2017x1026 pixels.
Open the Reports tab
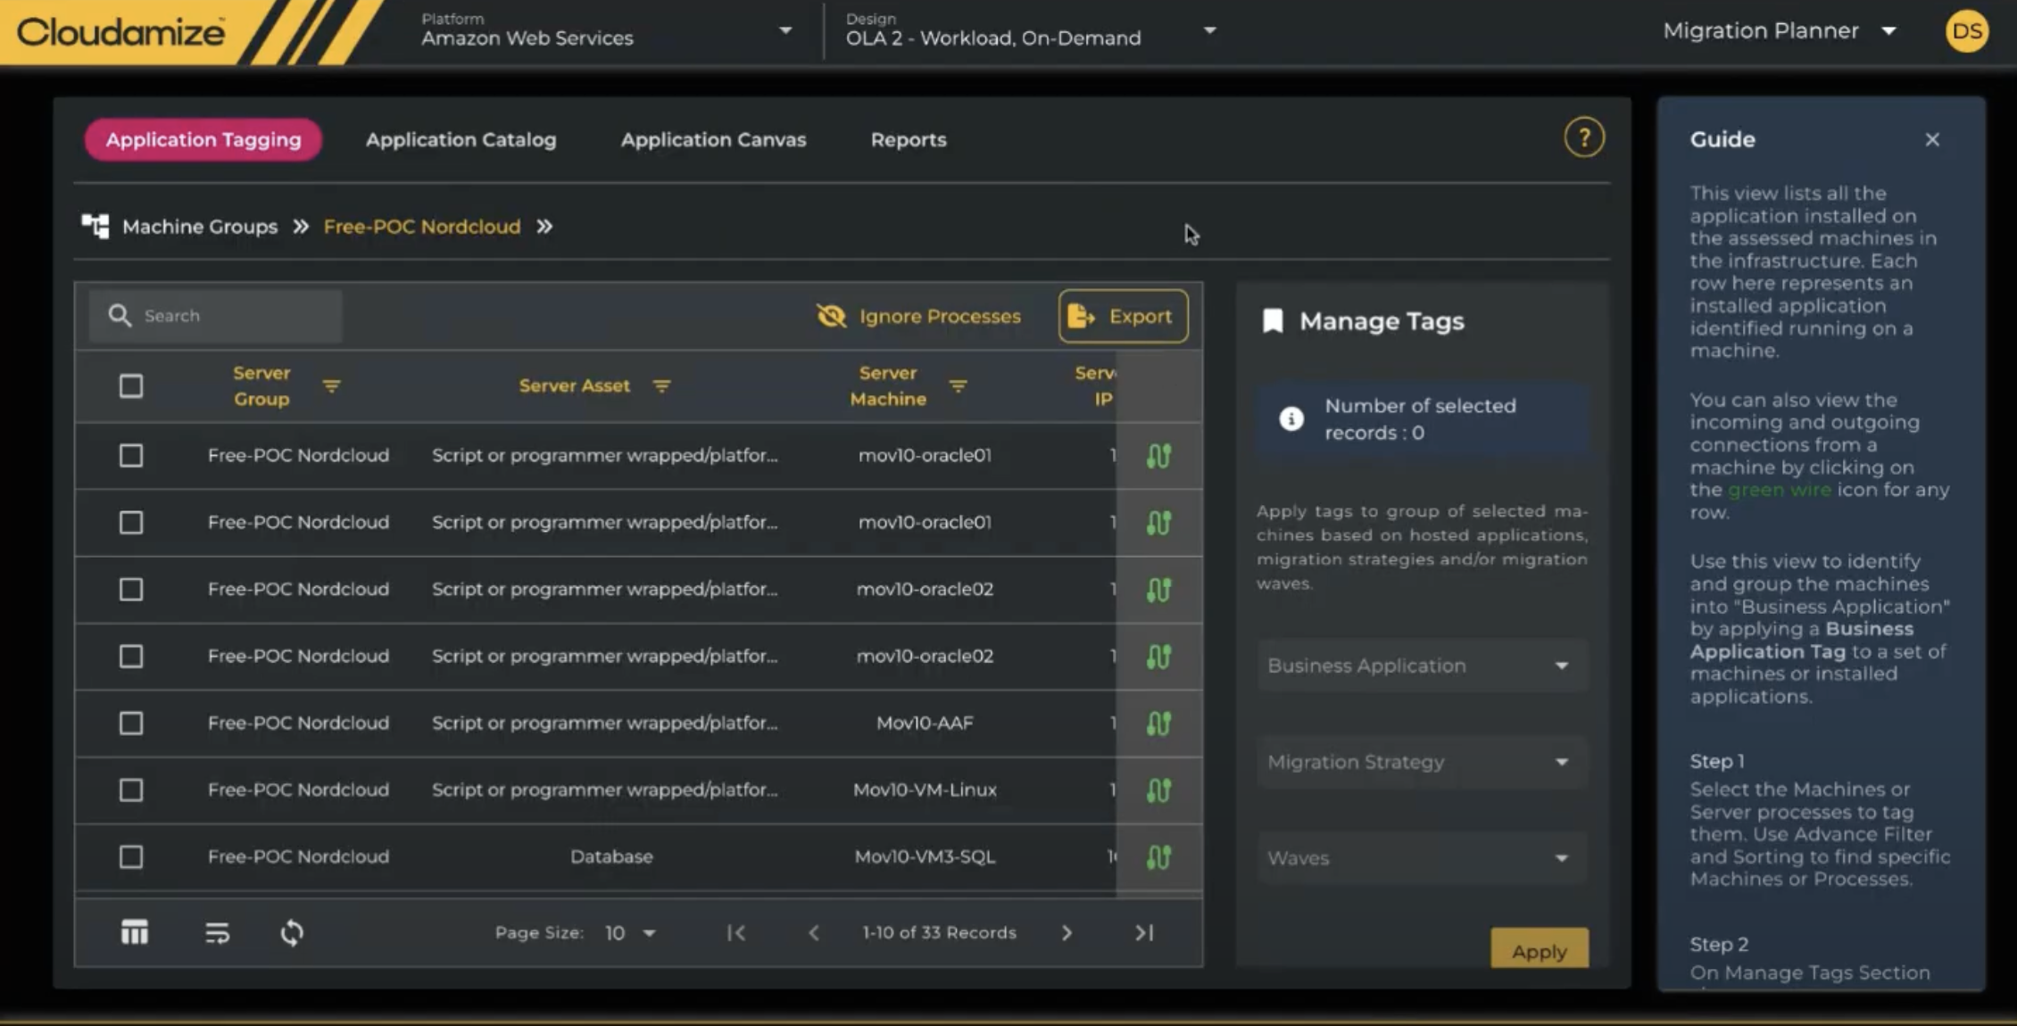click(909, 140)
